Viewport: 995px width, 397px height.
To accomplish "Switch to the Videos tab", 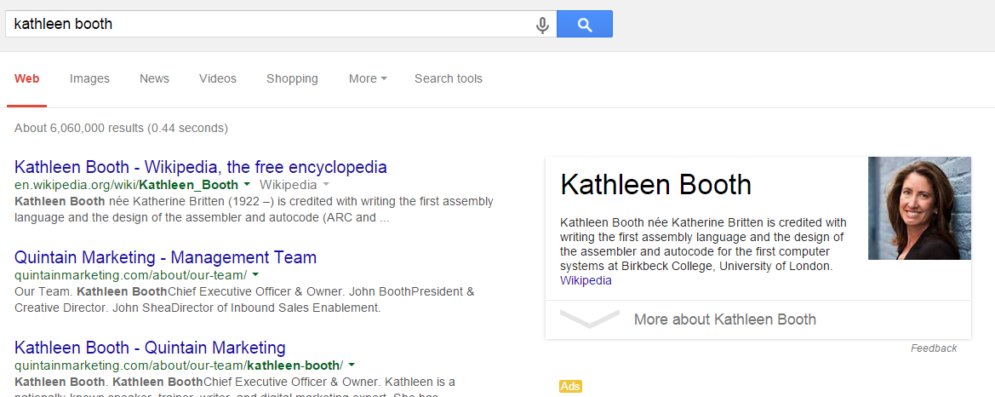I will click(x=218, y=78).
